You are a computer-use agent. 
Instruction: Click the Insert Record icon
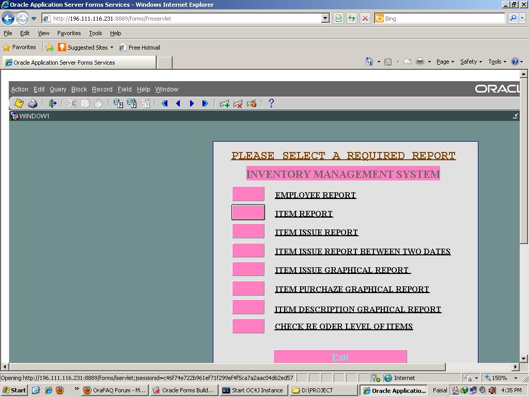point(224,103)
